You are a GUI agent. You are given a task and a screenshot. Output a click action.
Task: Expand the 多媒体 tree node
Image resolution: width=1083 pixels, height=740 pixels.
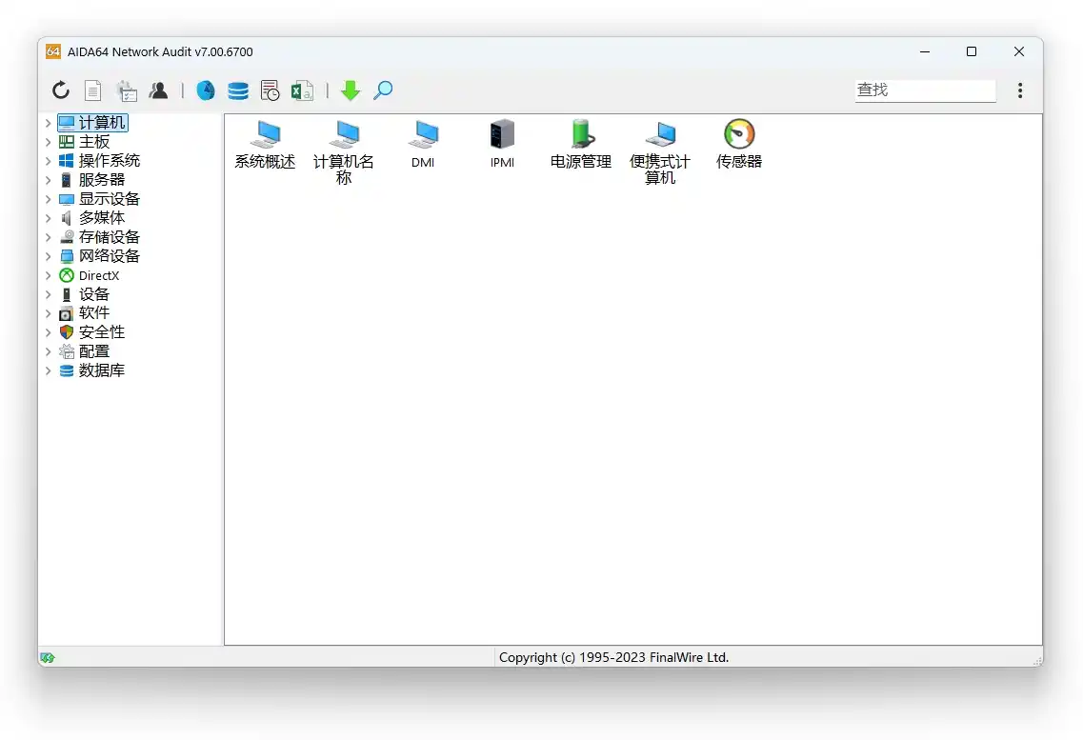pos(49,218)
